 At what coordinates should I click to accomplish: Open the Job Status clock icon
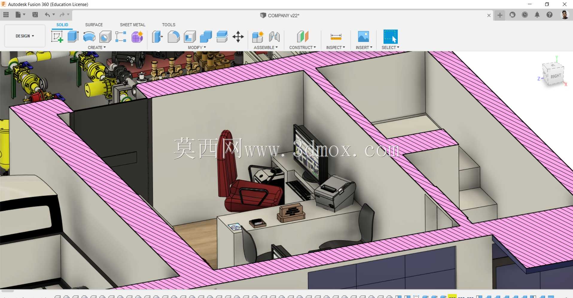[525, 15]
